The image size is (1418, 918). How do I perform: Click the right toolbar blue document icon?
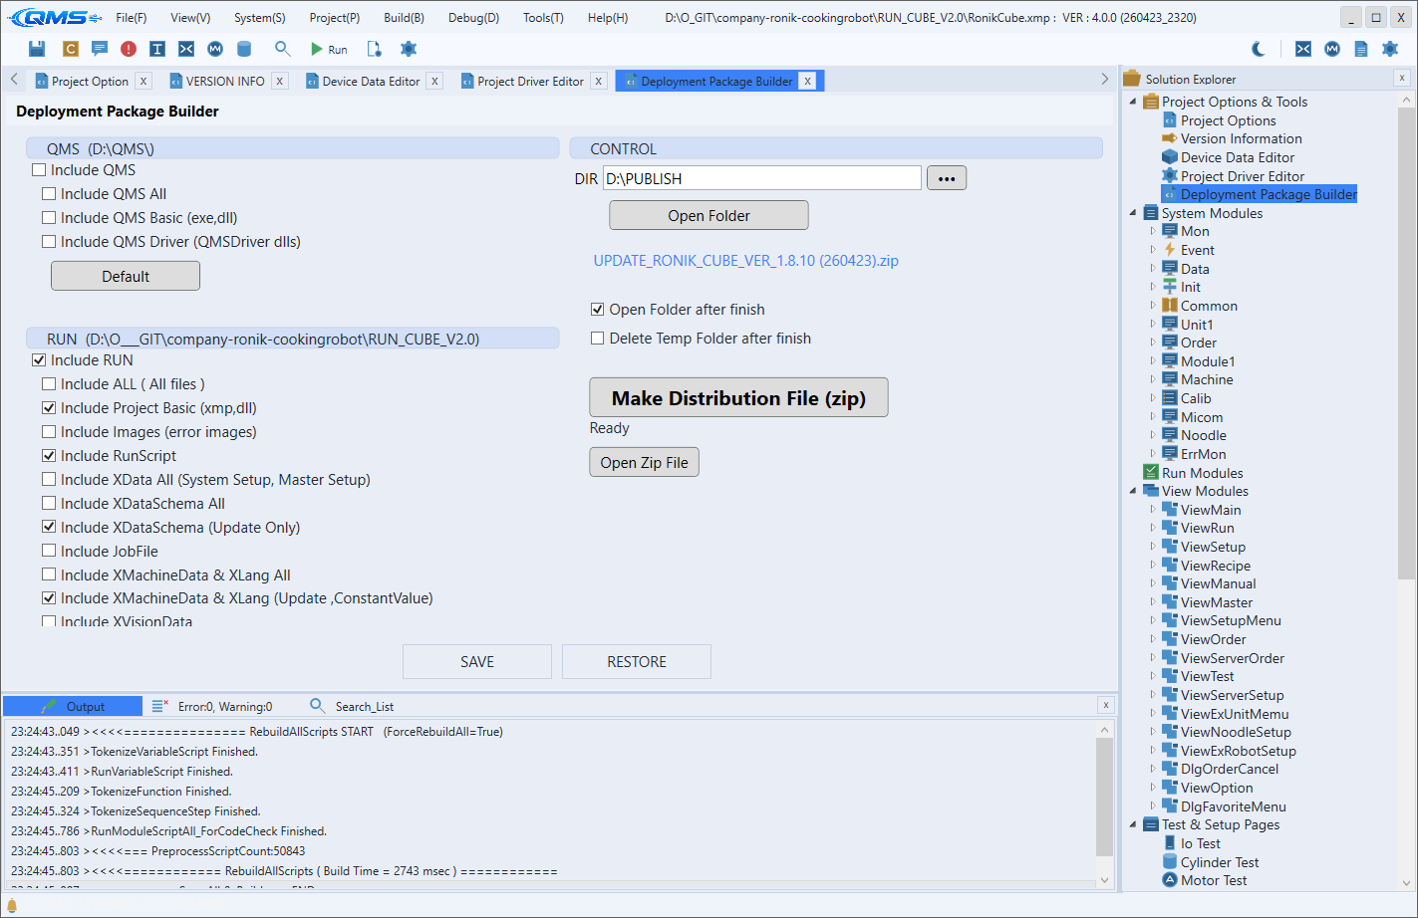pos(1361,49)
